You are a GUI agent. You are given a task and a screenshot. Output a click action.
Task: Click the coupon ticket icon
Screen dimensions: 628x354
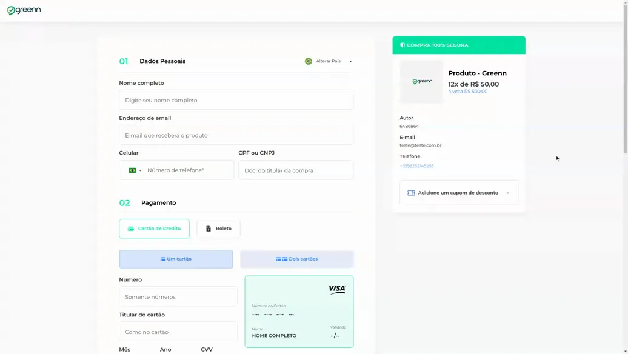click(x=411, y=193)
